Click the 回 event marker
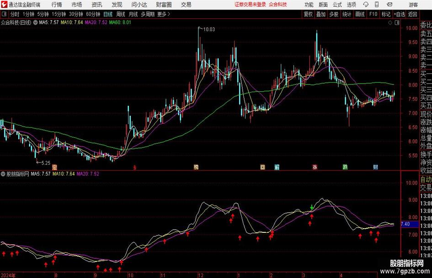The image size is (432, 278). (x=262, y=167)
